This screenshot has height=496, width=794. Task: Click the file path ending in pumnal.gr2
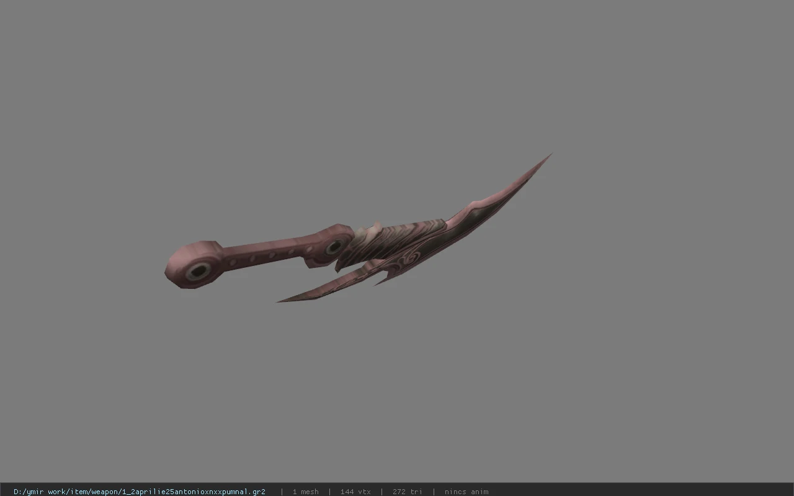[x=140, y=492]
